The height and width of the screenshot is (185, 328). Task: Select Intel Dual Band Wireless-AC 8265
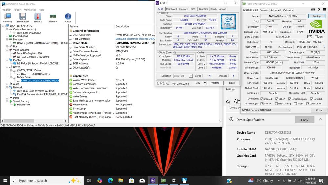pos(36,91)
